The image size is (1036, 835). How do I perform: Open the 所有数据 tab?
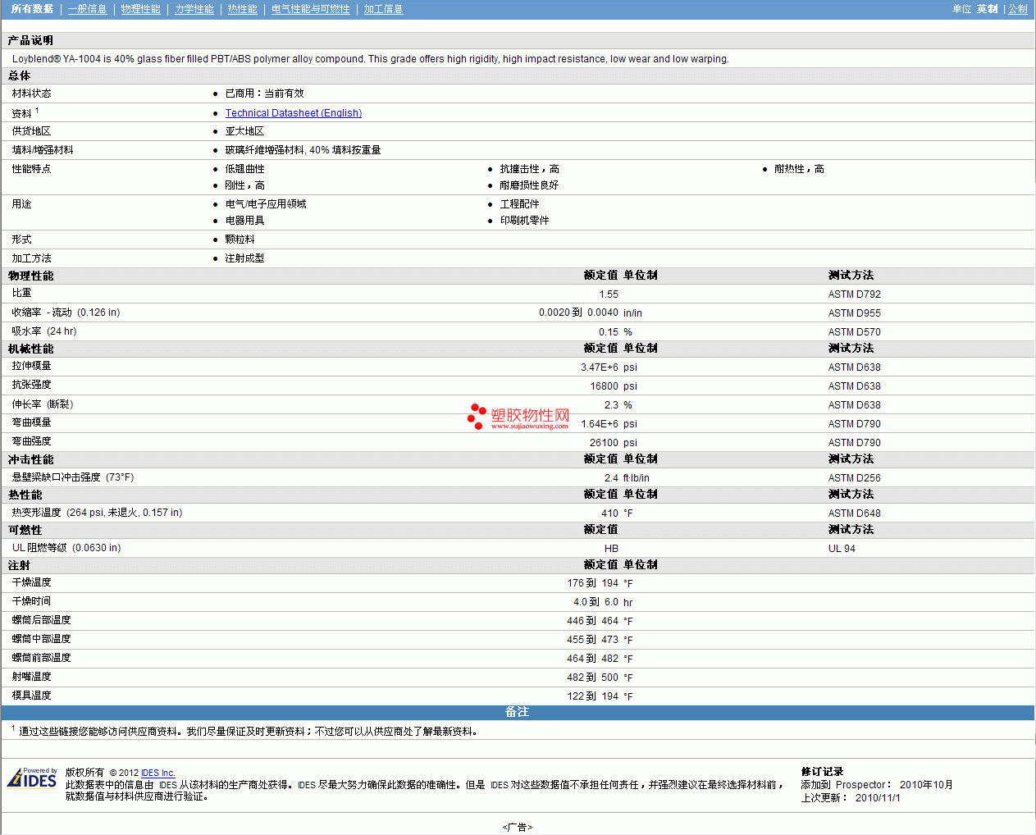point(32,9)
